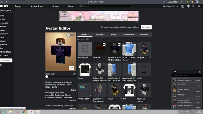Expand the Recent tab dropdown
Image resolution: width=203 pixels, height=114 pixels.
85,35
